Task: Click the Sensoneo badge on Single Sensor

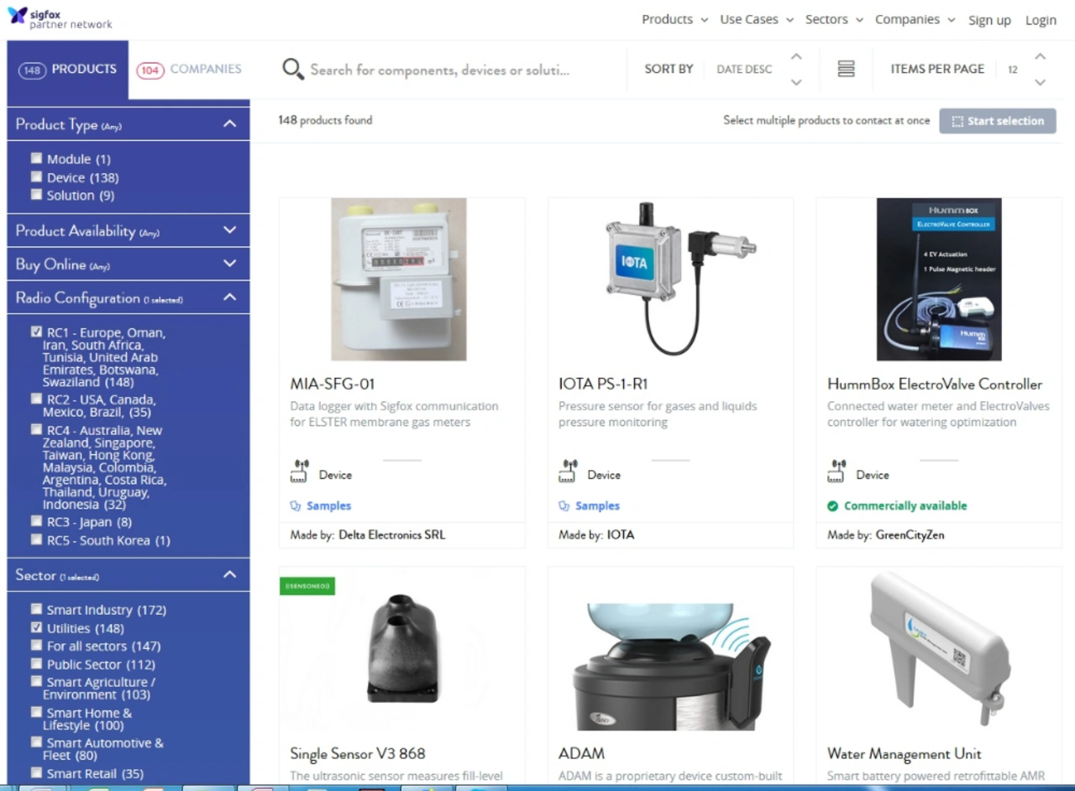Action: [307, 585]
